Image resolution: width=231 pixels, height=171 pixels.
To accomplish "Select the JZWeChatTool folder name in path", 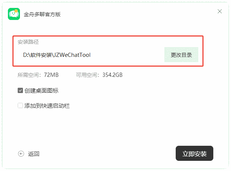I will 72,55.
